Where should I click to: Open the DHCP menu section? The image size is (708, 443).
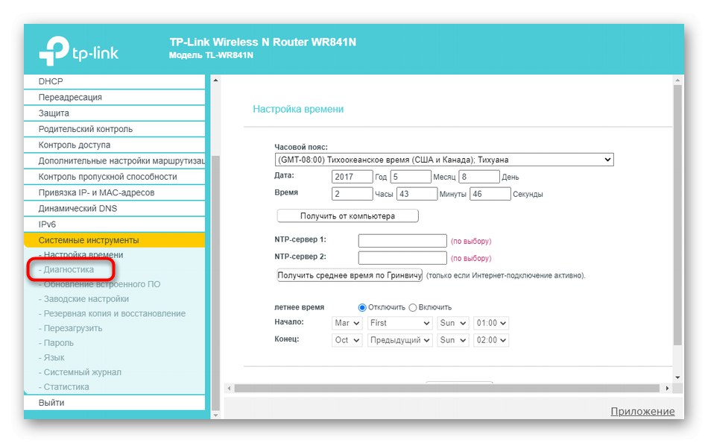pos(114,81)
